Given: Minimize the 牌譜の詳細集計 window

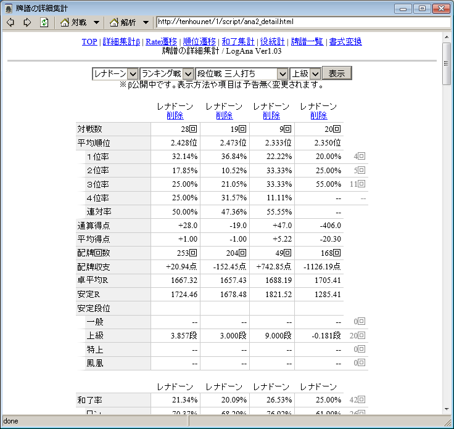Looking at the screenshot, I should [403, 9].
